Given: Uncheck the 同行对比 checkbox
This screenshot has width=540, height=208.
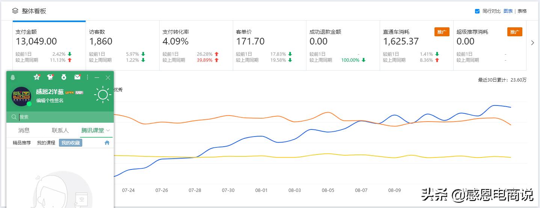Looking at the screenshot, I should click(477, 11).
